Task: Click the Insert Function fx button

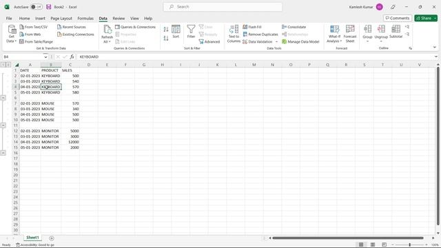Action: 72,56
